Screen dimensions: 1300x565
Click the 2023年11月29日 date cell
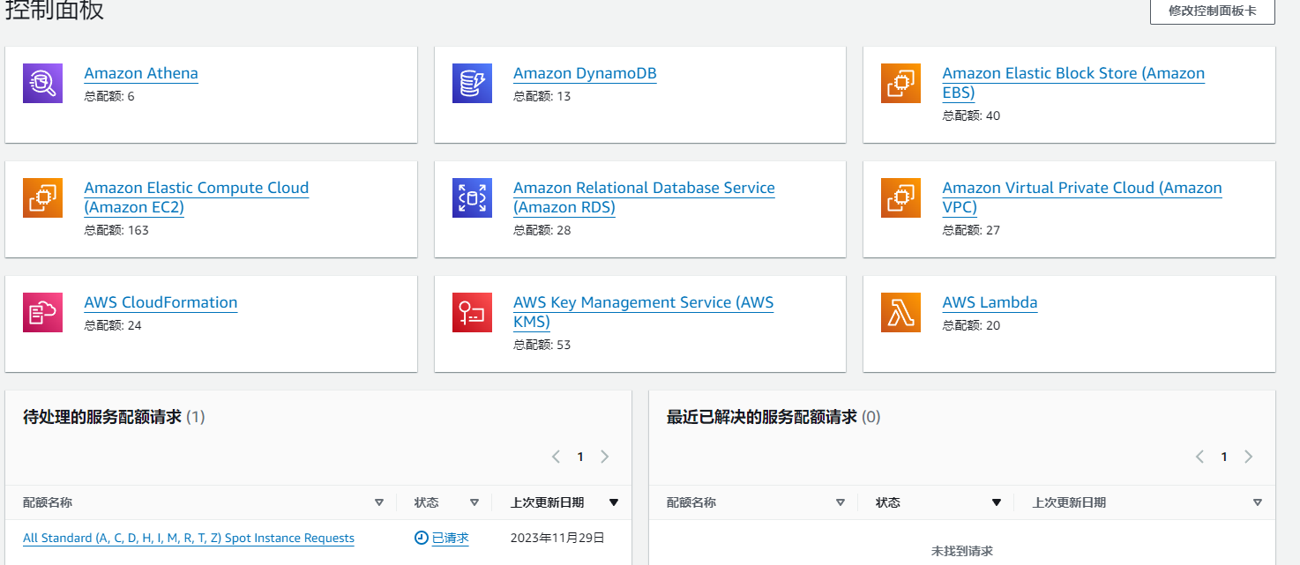point(557,538)
